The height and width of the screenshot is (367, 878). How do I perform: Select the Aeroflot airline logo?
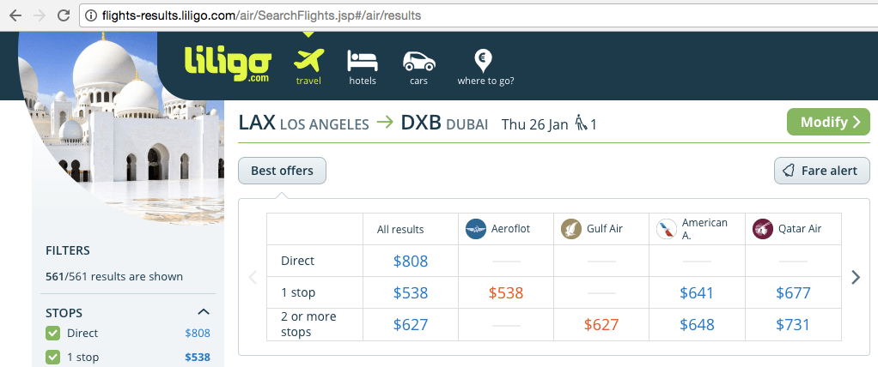(476, 229)
